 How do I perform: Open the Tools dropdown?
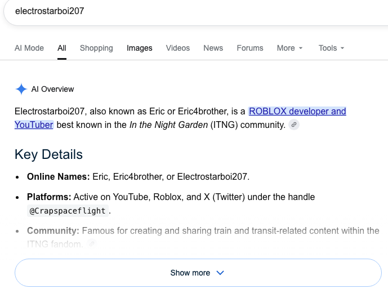pyautogui.click(x=331, y=48)
